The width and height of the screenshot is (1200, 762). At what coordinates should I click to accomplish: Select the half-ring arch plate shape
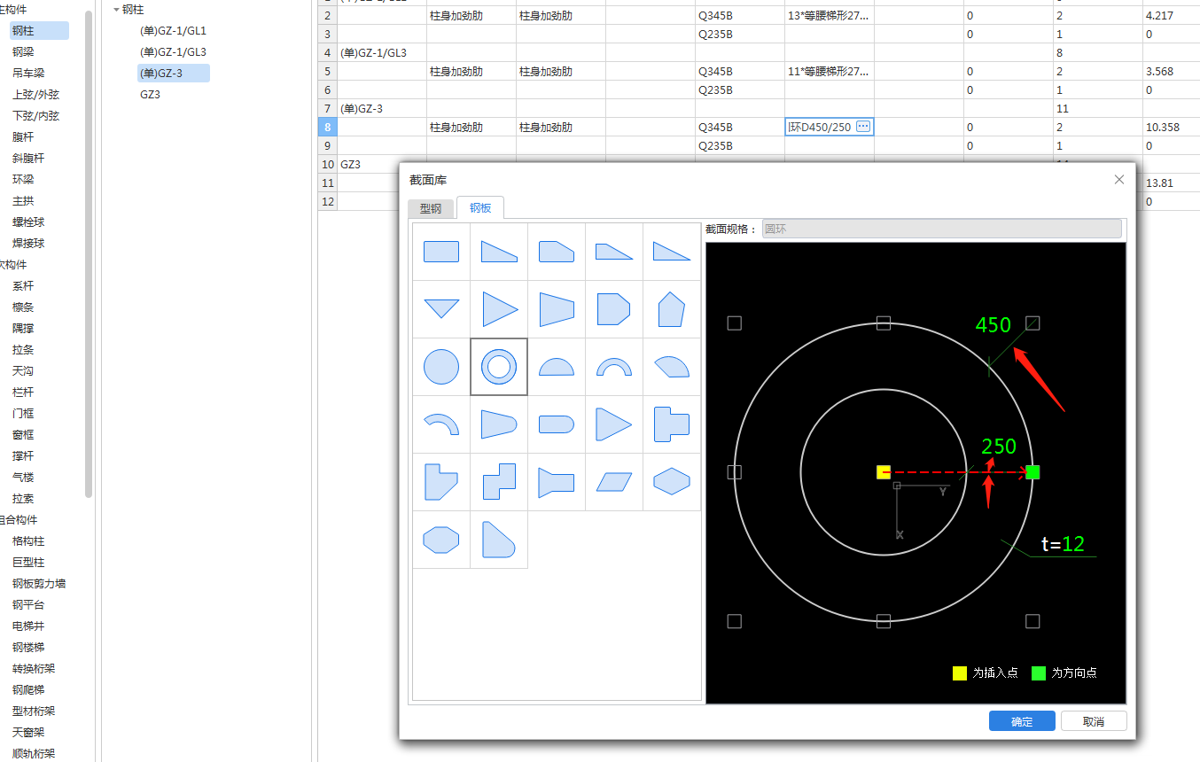pos(614,367)
